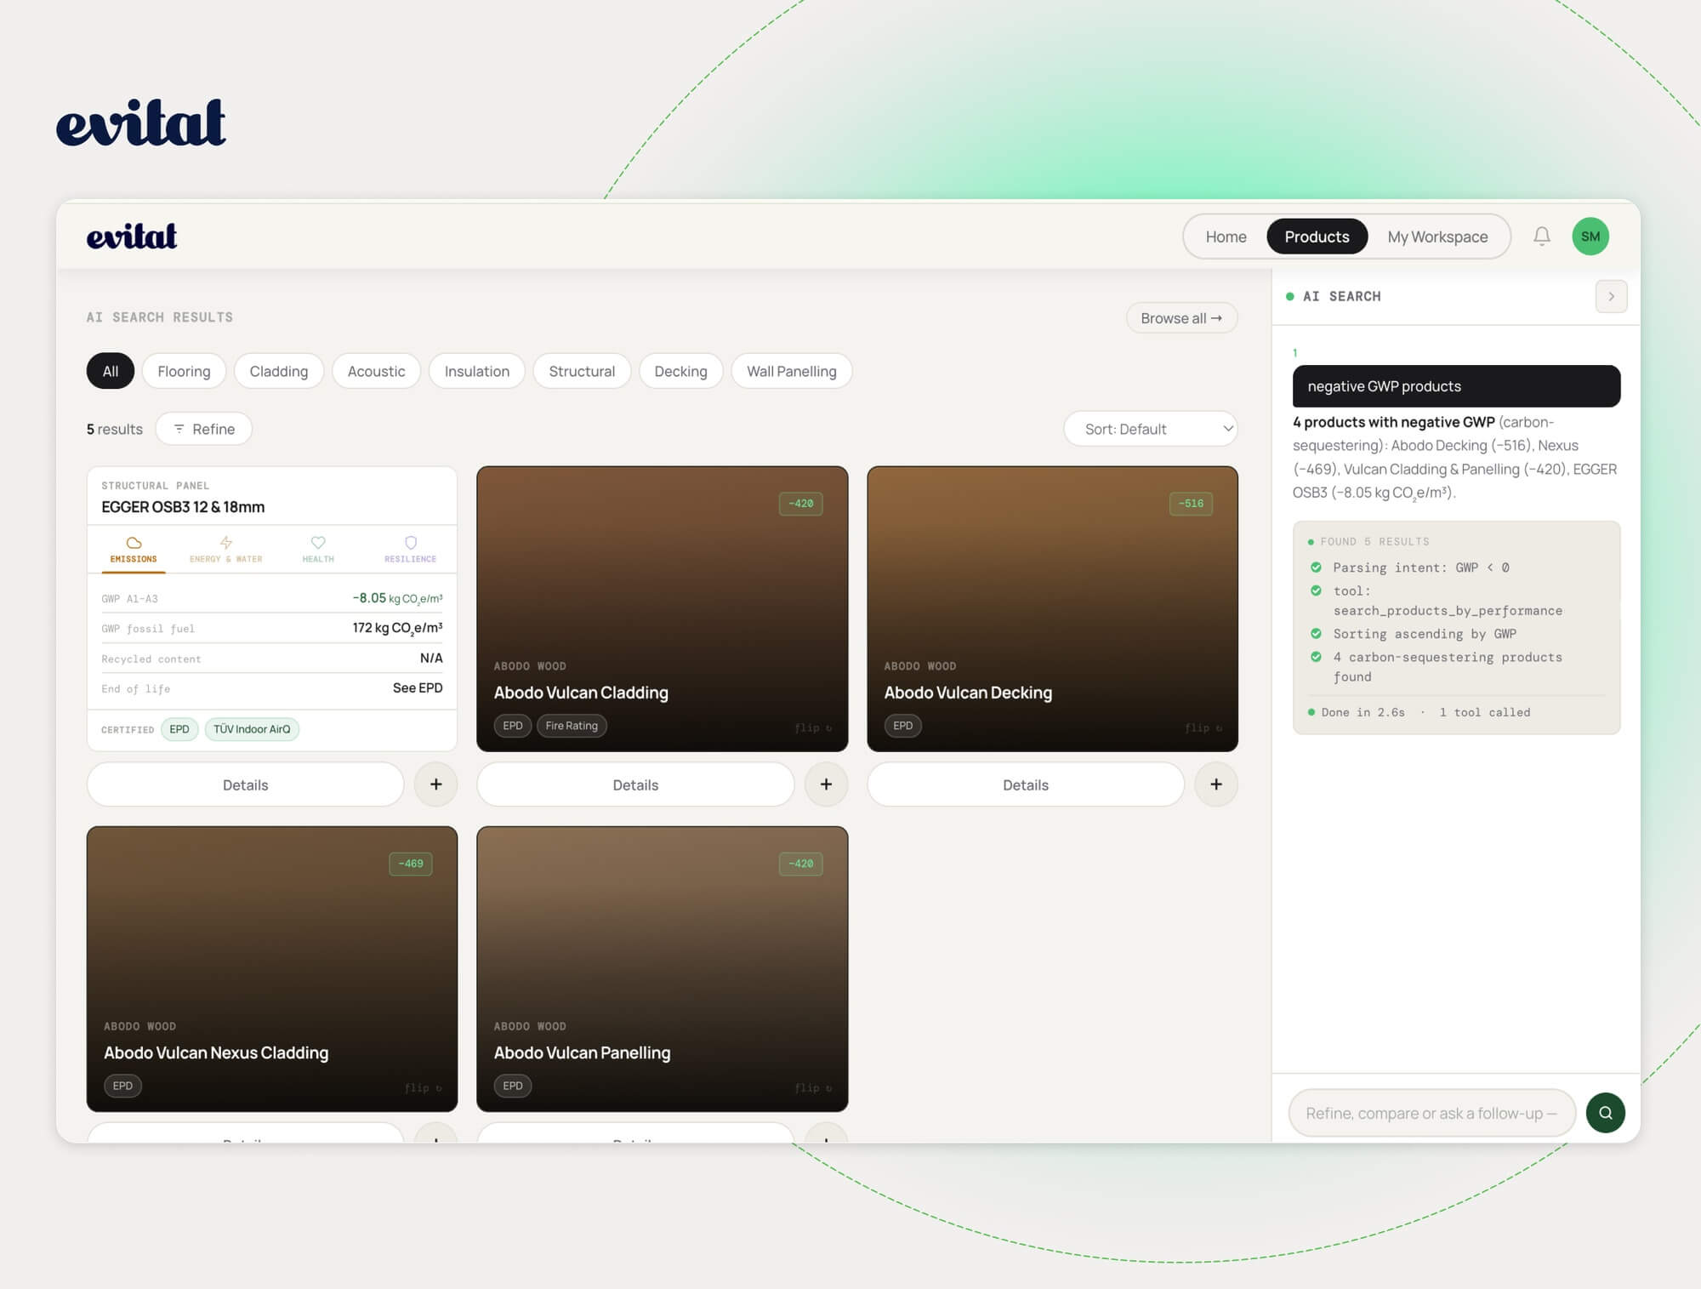Flip the Abodo Vulcan Panelling card
The width and height of the screenshot is (1701, 1289).
[x=813, y=1088]
